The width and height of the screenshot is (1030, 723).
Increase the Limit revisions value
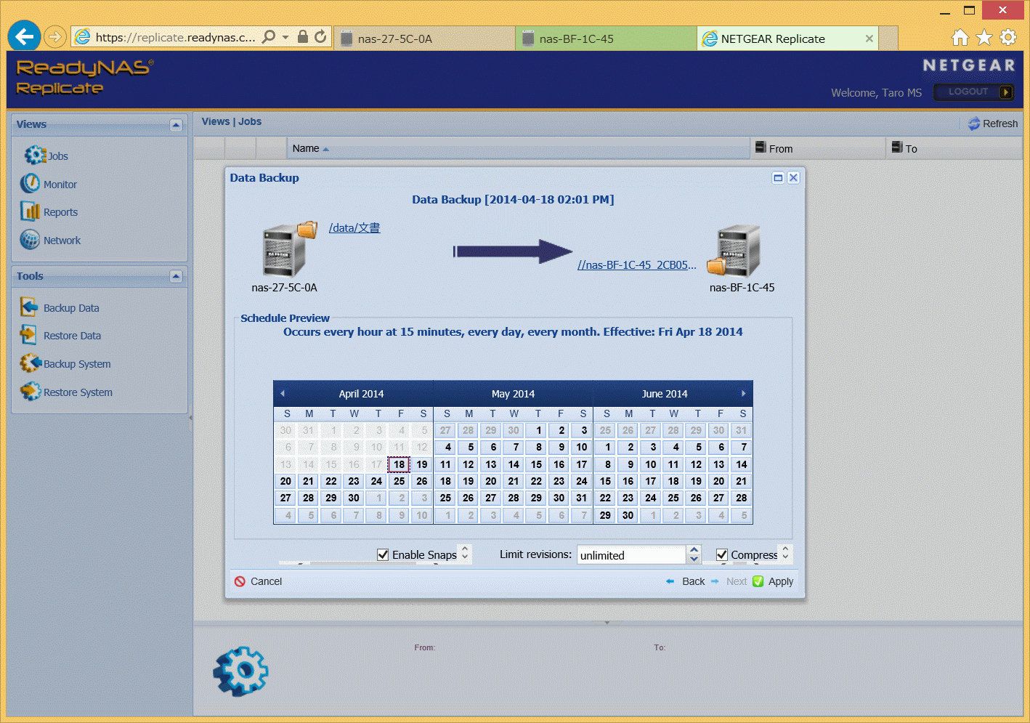(694, 550)
